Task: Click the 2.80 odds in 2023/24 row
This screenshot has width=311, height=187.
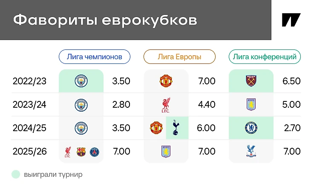Action: pyautogui.click(x=121, y=104)
